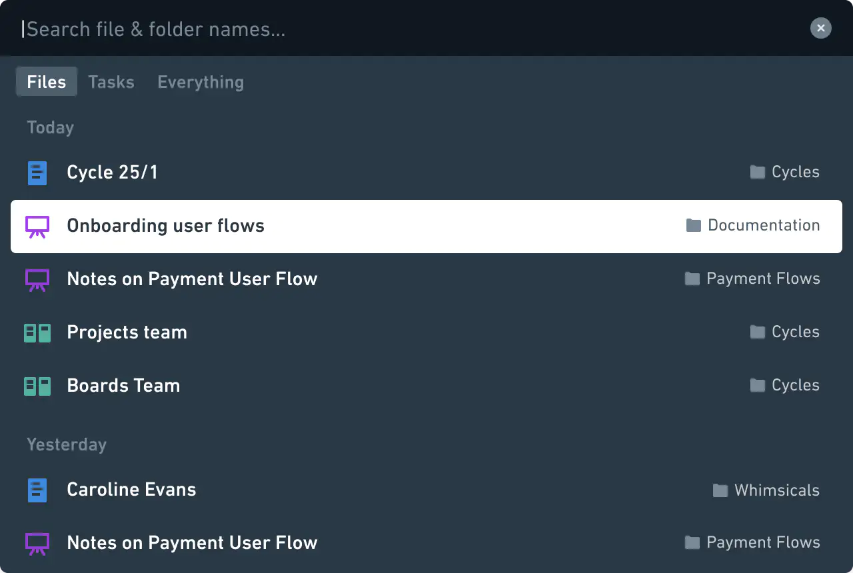Click the Cycles folder label for Projects team
The height and width of the screenshot is (573, 853).
796,332
